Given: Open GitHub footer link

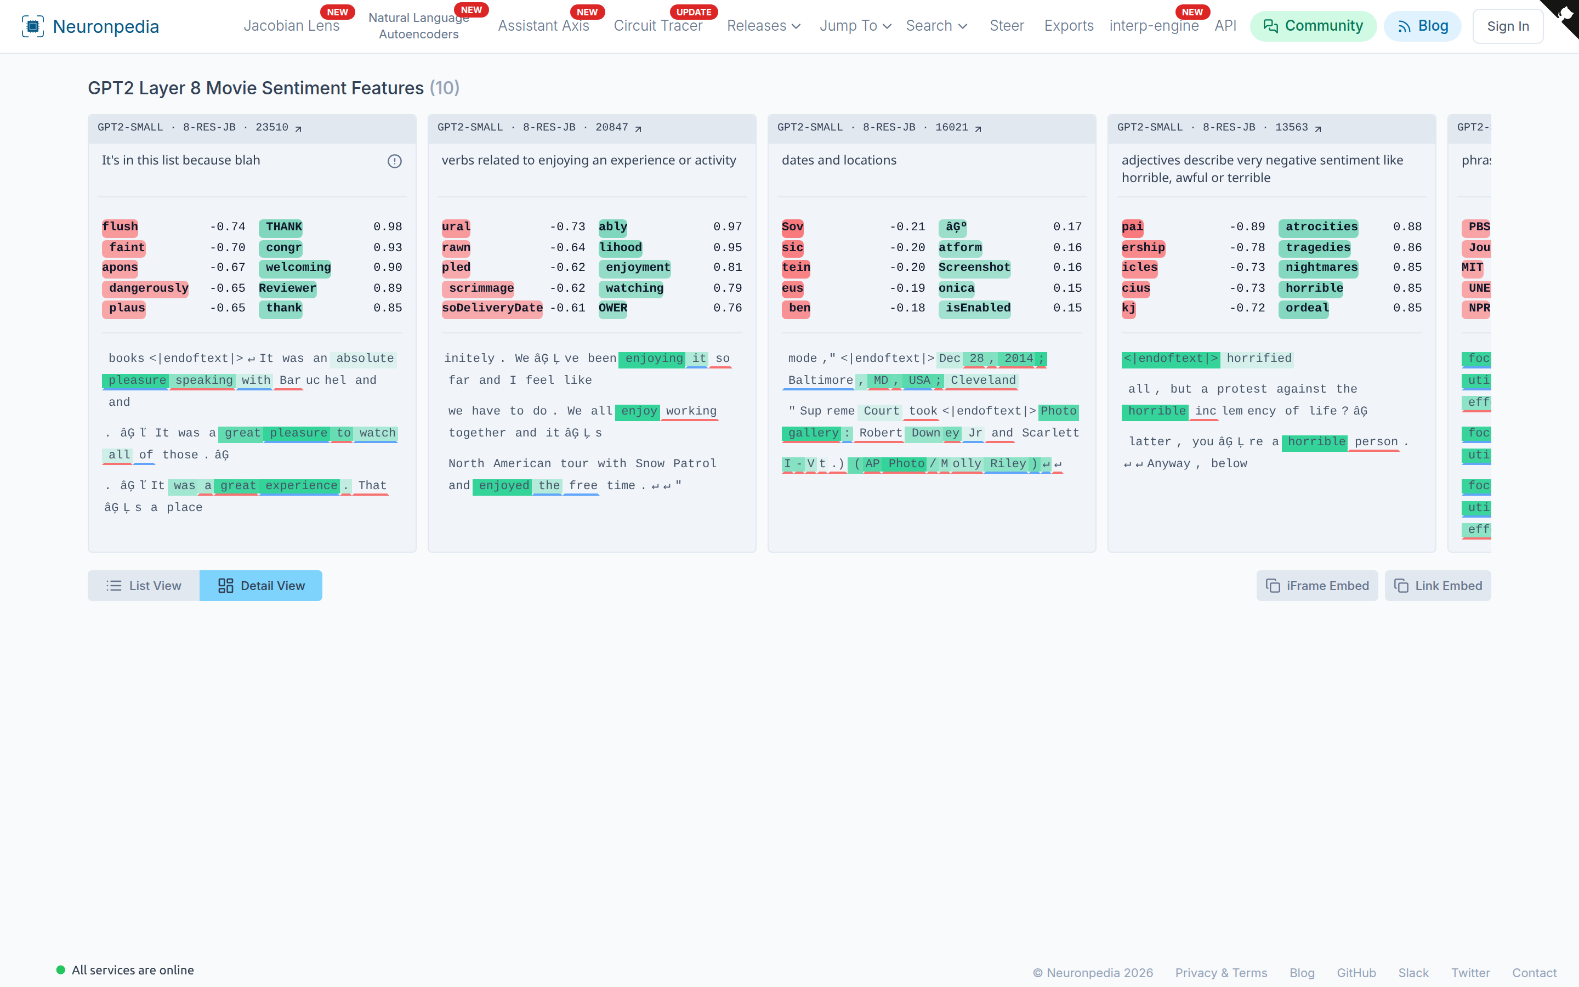Looking at the screenshot, I should pyautogui.click(x=1356, y=973).
